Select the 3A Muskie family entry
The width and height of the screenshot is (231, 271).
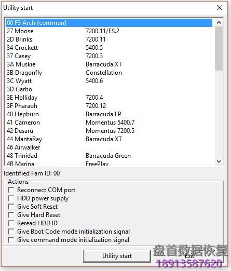click(x=109, y=64)
